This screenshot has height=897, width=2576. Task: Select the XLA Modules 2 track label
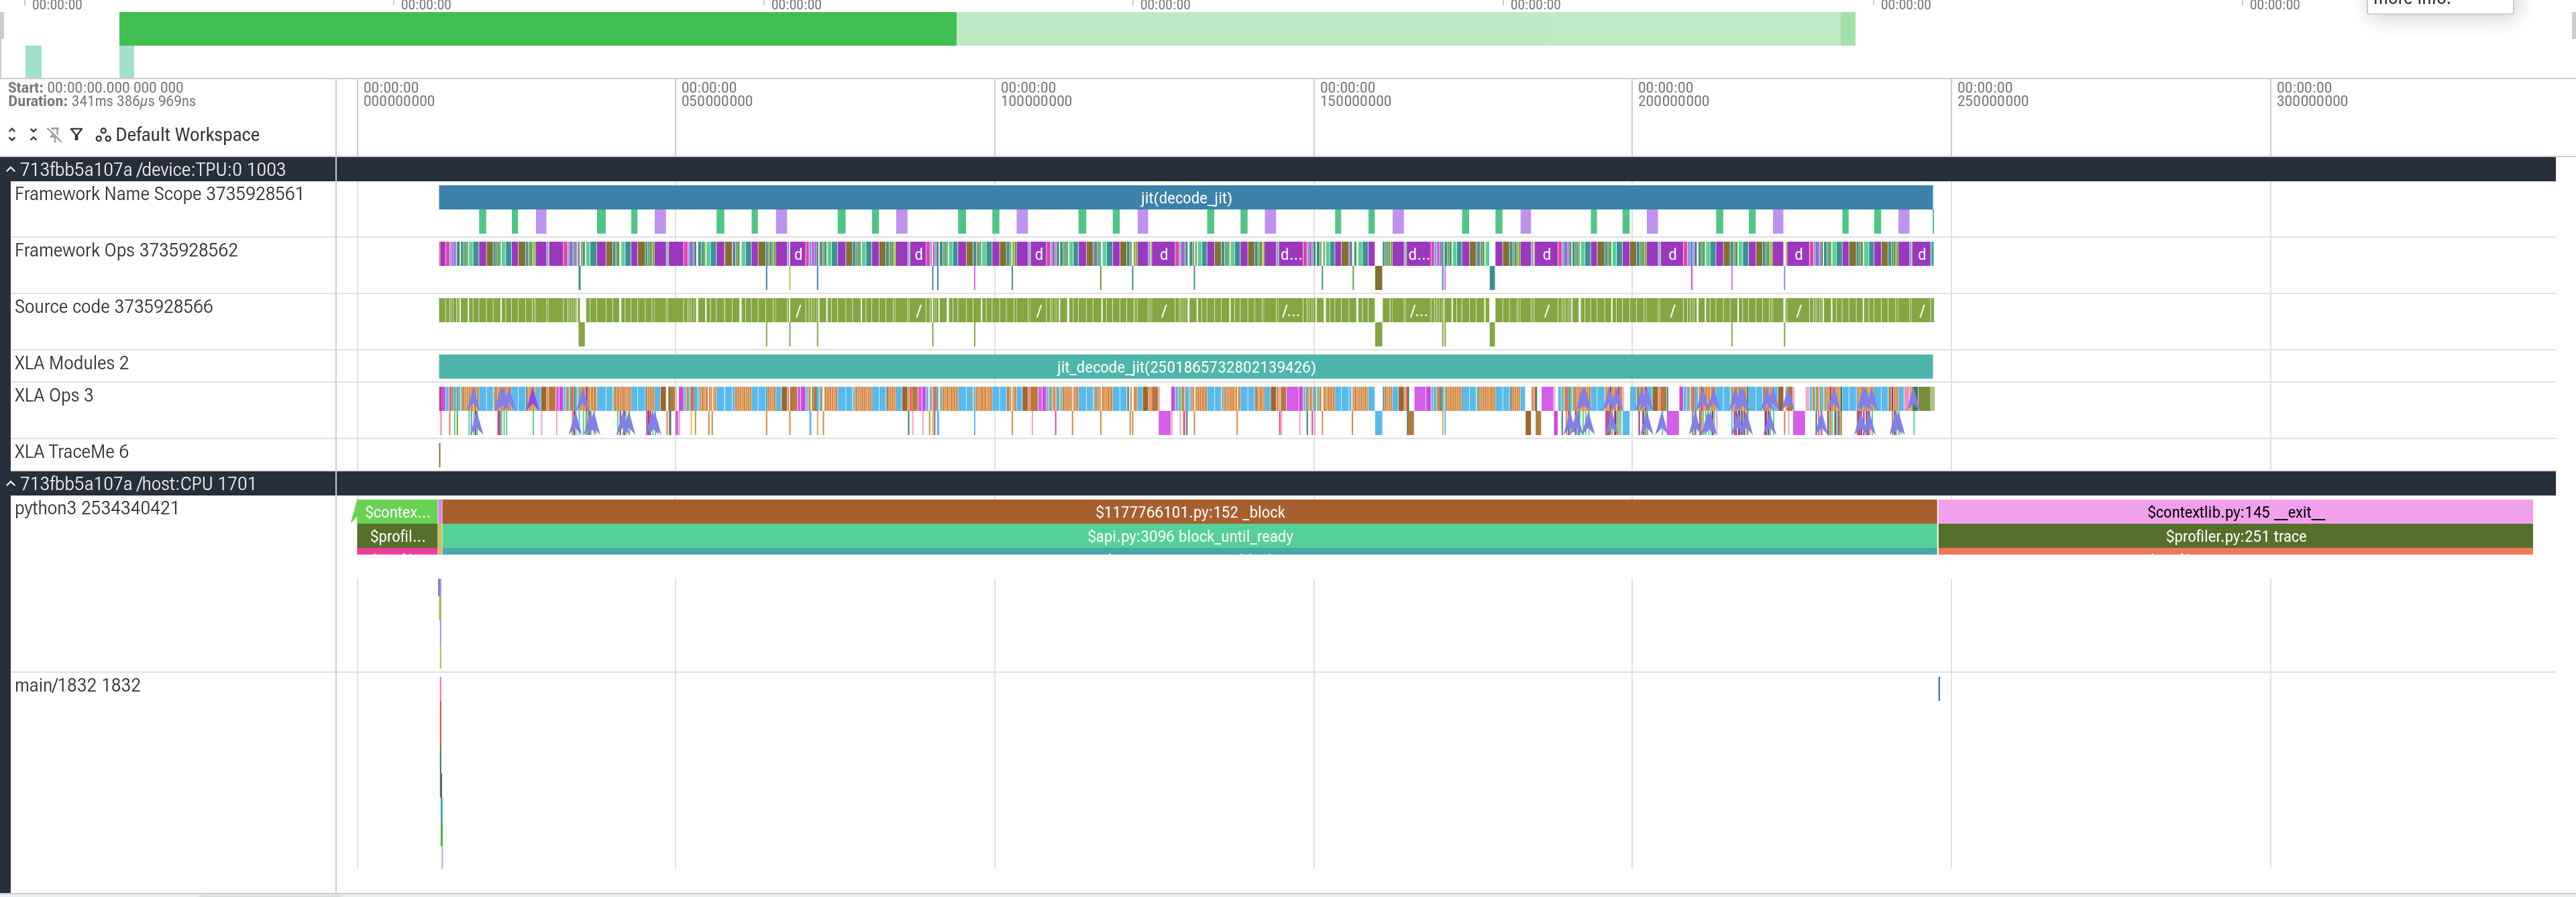[x=71, y=363]
